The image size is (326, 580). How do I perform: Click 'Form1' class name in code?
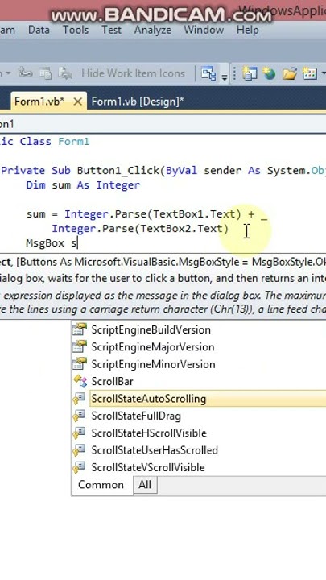tap(73, 141)
